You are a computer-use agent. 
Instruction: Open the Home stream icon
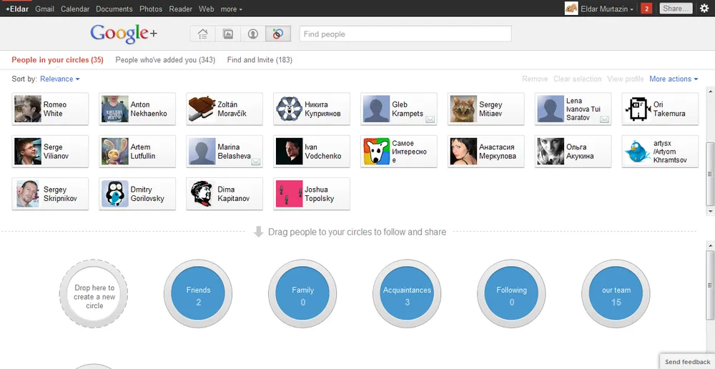pos(202,34)
